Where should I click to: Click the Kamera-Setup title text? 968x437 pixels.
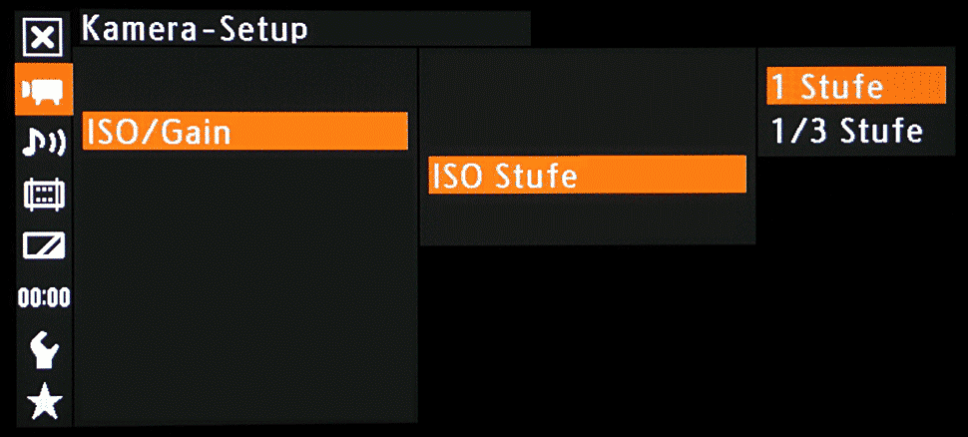click(194, 28)
